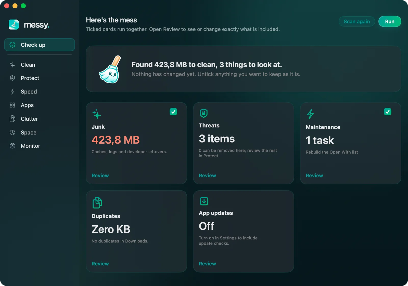Image resolution: width=408 pixels, height=286 pixels.
Task: Click the Clean sparkle icon in sidebar
Action: click(x=12, y=65)
